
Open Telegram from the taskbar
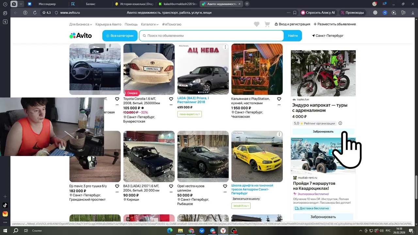pos(213,230)
